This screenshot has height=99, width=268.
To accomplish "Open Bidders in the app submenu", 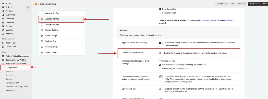I will 9,79.
